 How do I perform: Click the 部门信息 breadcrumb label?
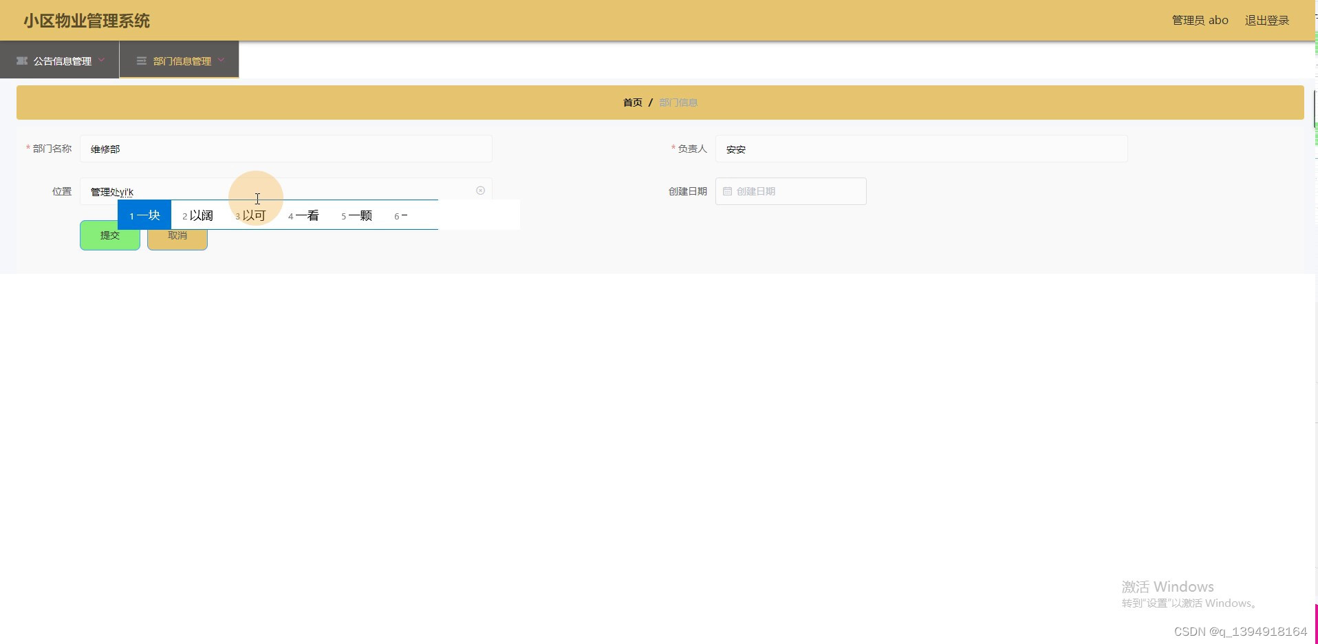pyautogui.click(x=678, y=102)
